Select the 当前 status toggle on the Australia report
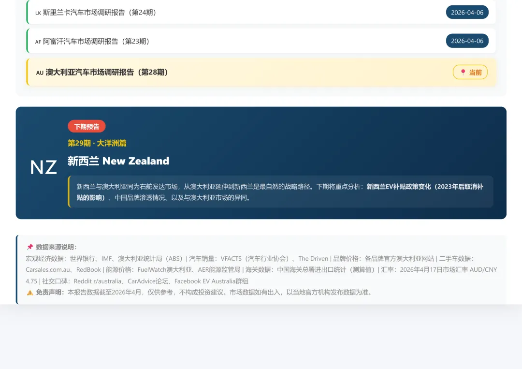Viewport: 522px width, 369px height. pyautogui.click(x=470, y=72)
